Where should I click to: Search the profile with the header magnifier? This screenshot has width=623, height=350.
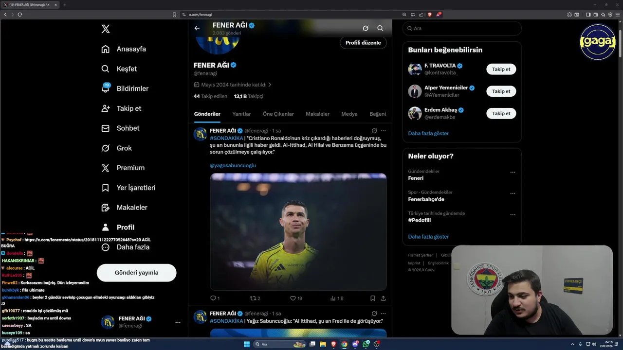coord(380,28)
